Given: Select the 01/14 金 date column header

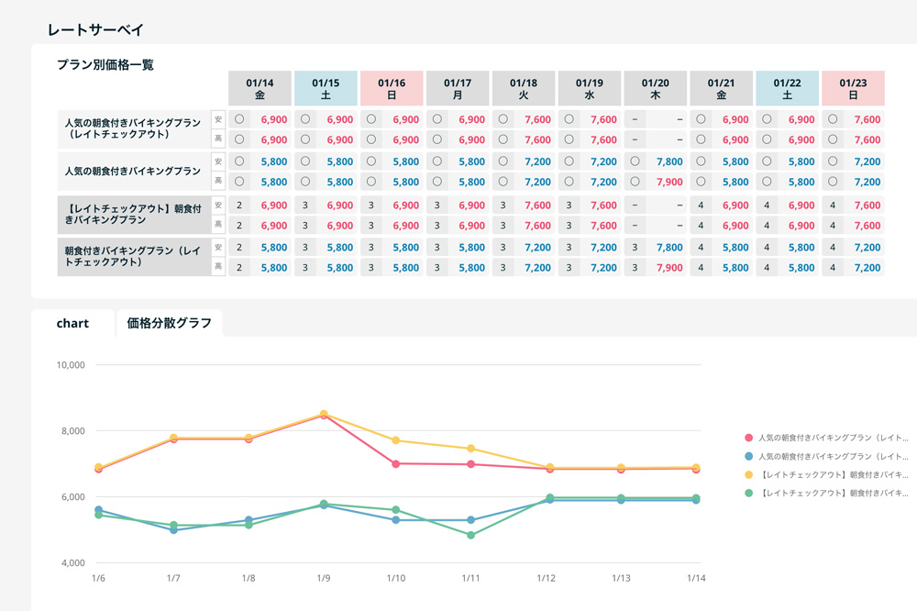Looking at the screenshot, I should click(x=260, y=88).
